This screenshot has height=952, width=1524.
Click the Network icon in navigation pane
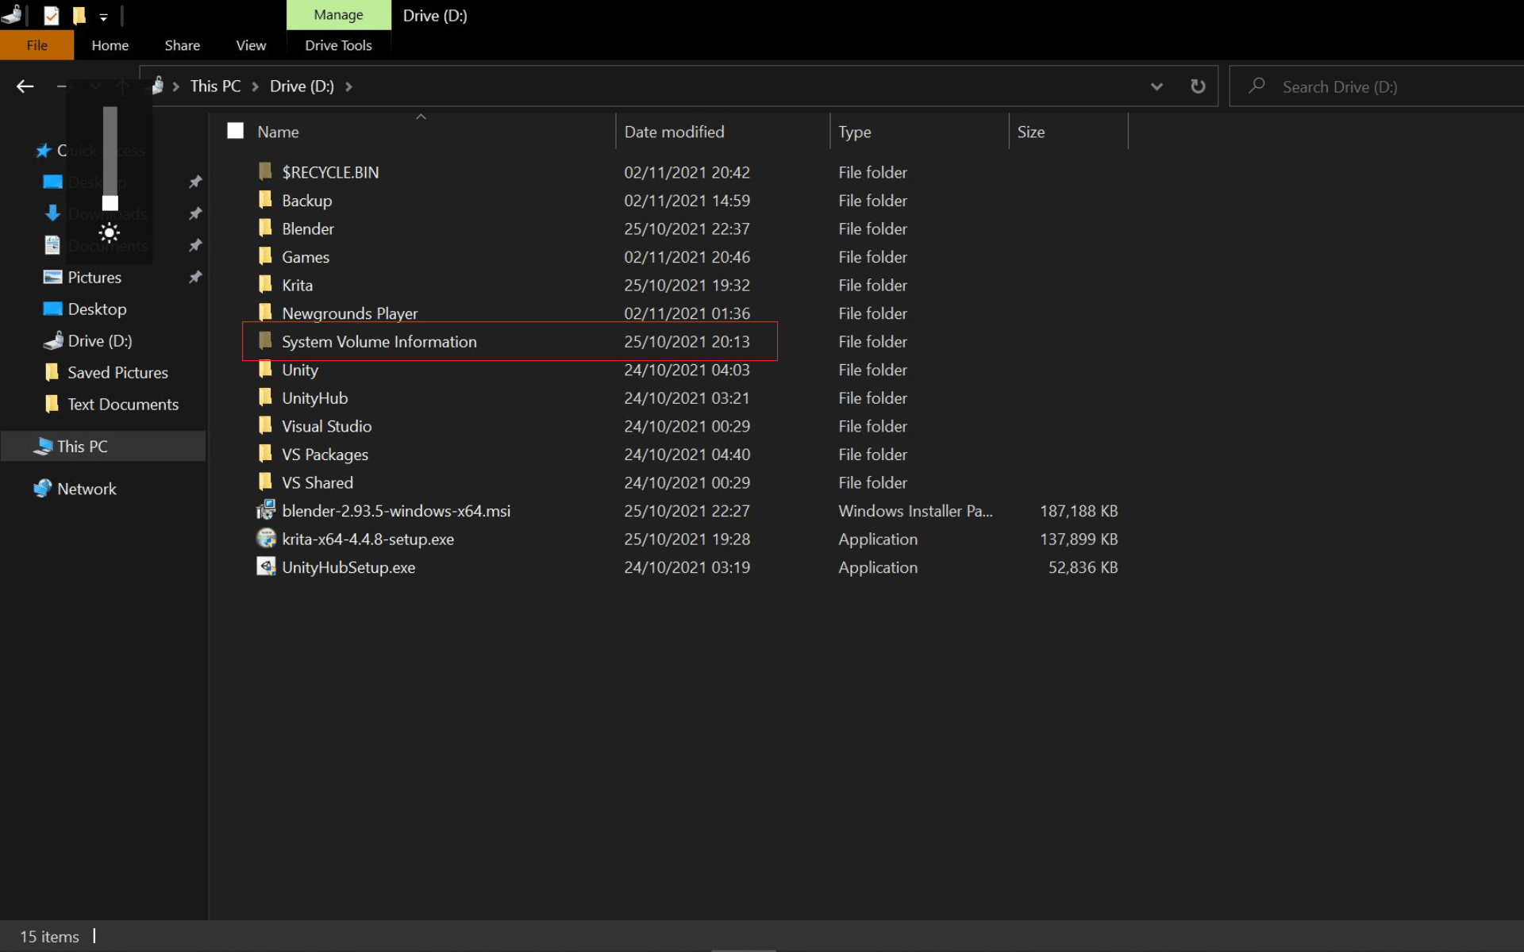43,489
